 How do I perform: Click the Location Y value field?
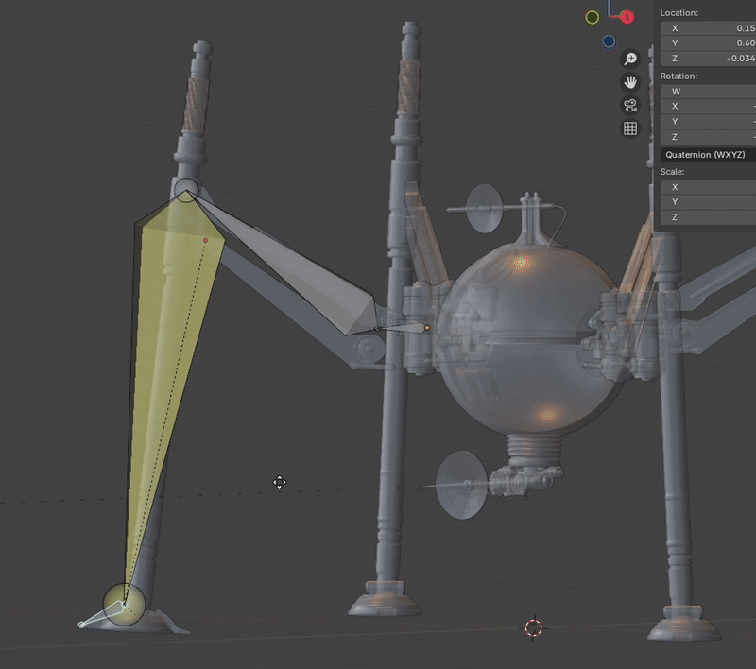pyautogui.click(x=708, y=43)
